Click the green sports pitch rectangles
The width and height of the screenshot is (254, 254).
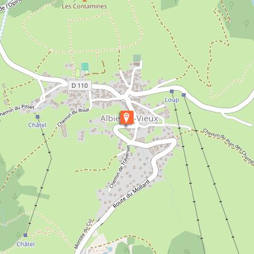pyautogui.click(x=82, y=70)
